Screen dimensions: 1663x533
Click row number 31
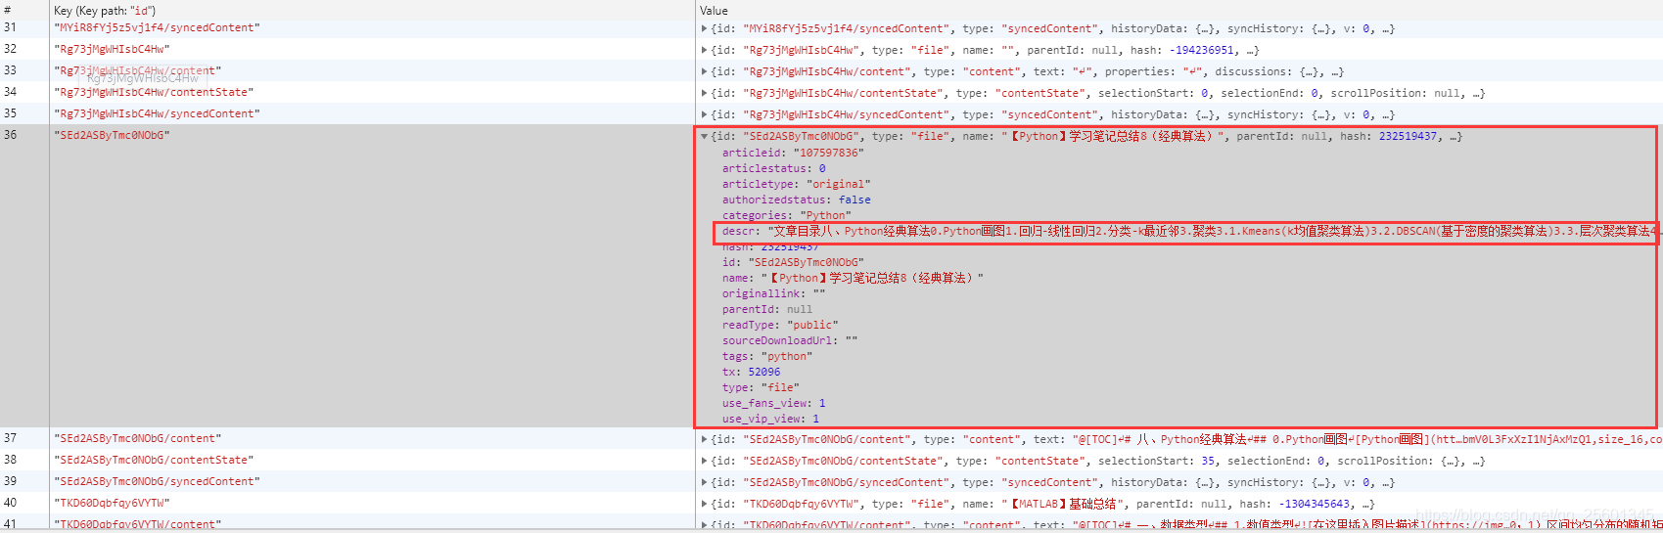pyautogui.click(x=10, y=27)
